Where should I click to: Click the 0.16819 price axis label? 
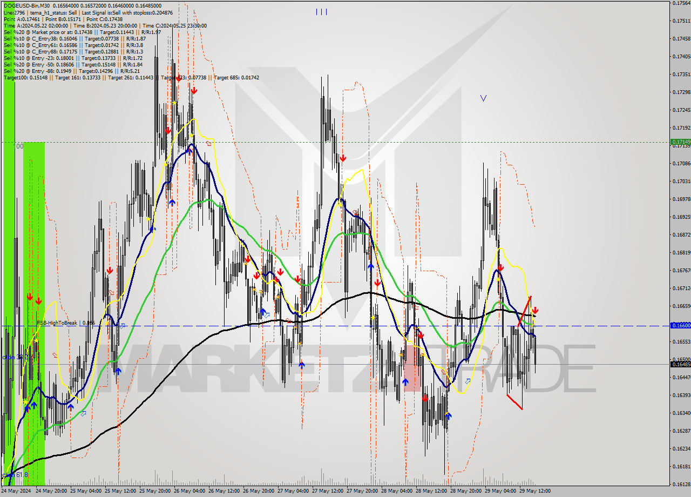[x=681, y=252]
